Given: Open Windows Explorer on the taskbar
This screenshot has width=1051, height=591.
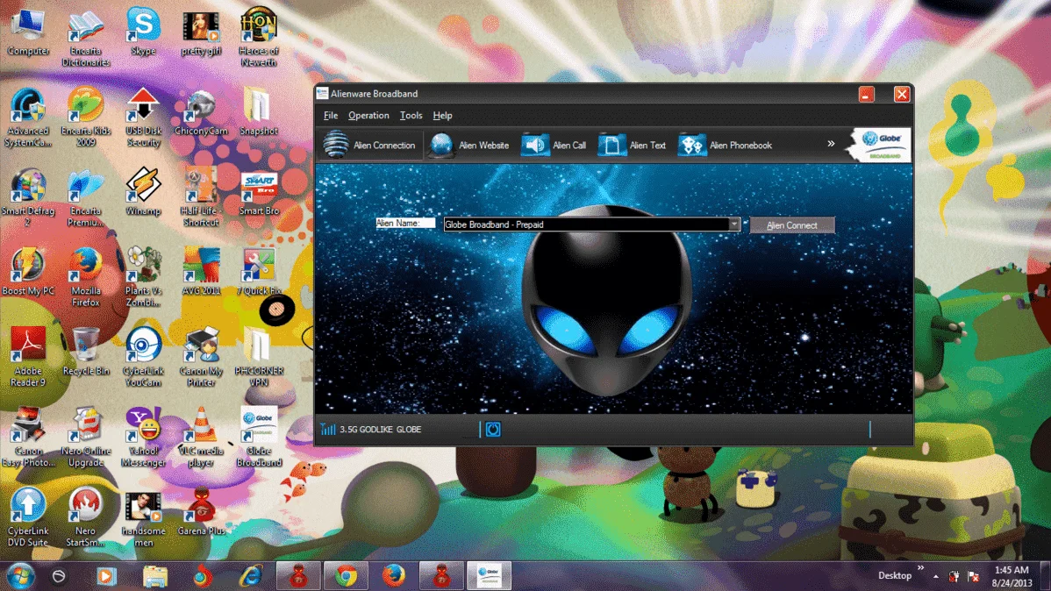Looking at the screenshot, I should [x=154, y=575].
